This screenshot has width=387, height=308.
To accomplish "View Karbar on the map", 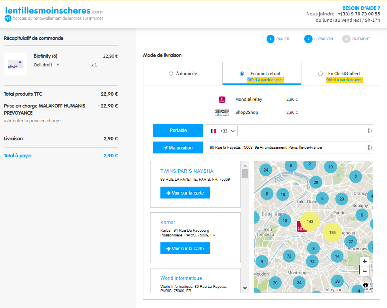I will click(185, 248).
